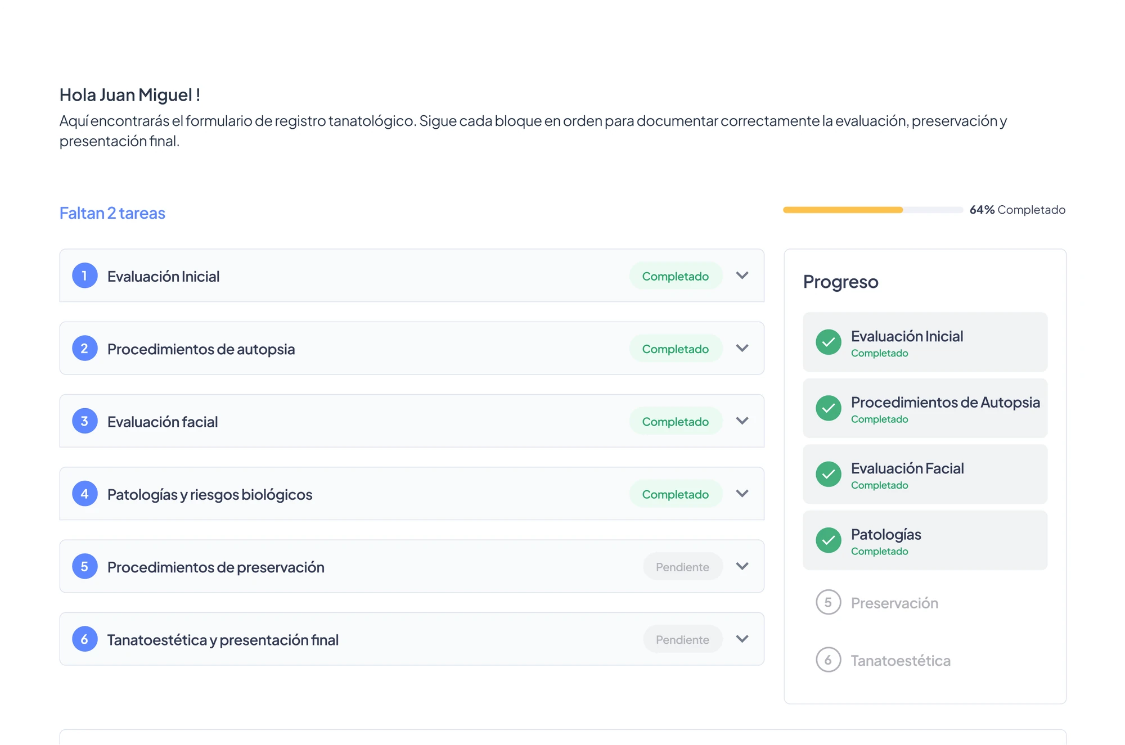Screen dimensions: 1125x745
Task: Open the Evaluación Inicial row title
Action: (163, 276)
